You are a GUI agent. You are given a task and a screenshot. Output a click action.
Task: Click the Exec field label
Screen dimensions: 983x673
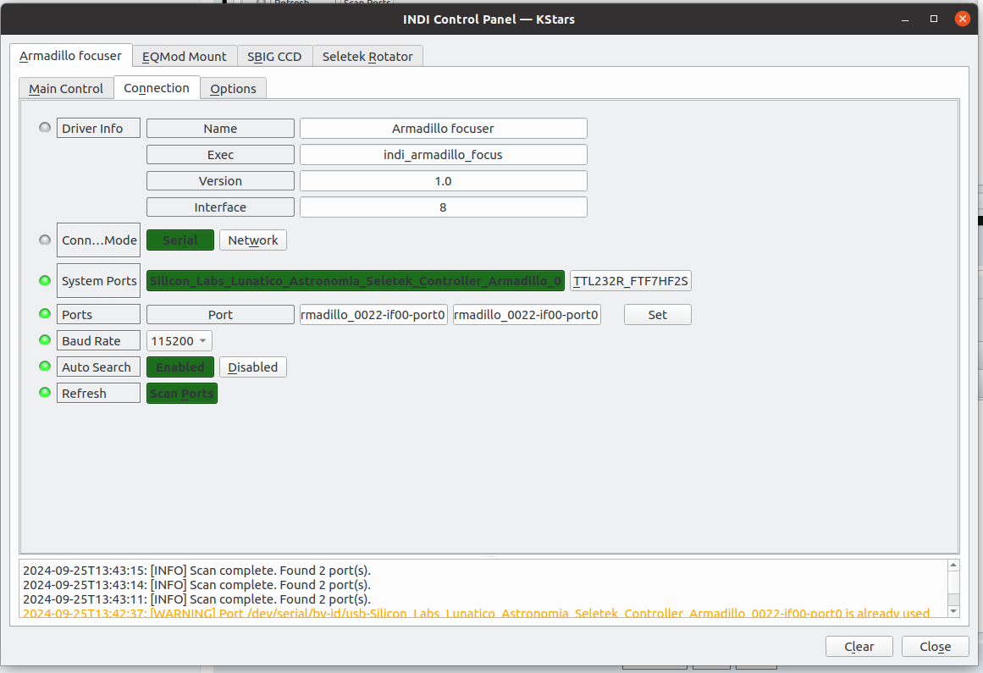(x=220, y=155)
